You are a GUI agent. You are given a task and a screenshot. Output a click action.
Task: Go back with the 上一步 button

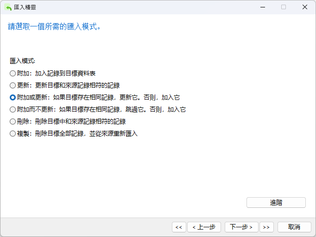[203, 227]
